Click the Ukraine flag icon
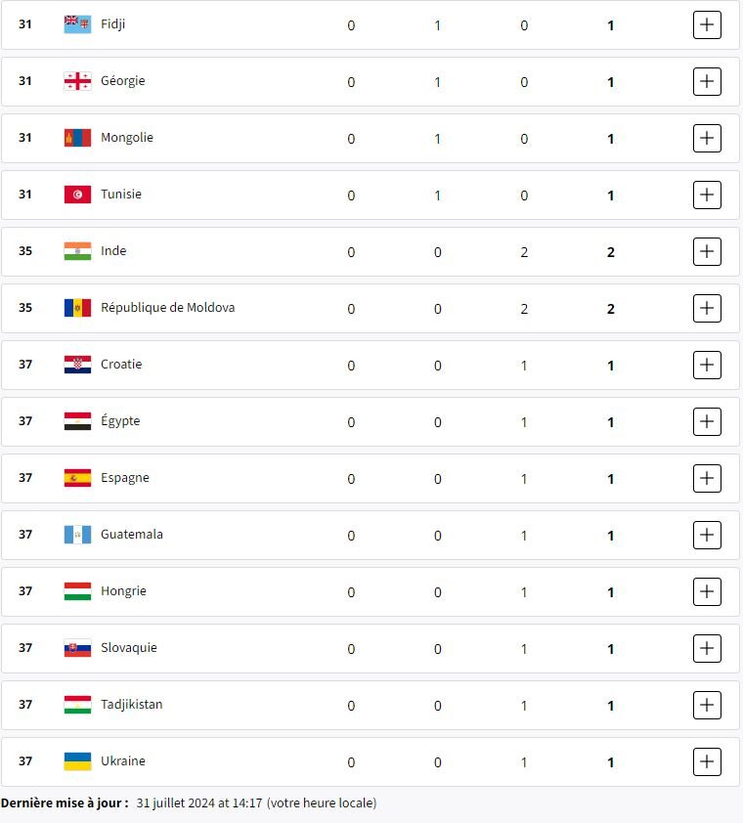This screenshot has width=743, height=823. click(x=77, y=760)
